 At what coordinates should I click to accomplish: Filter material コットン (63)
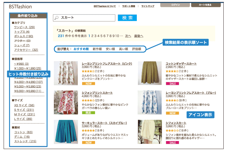coord(23,132)
